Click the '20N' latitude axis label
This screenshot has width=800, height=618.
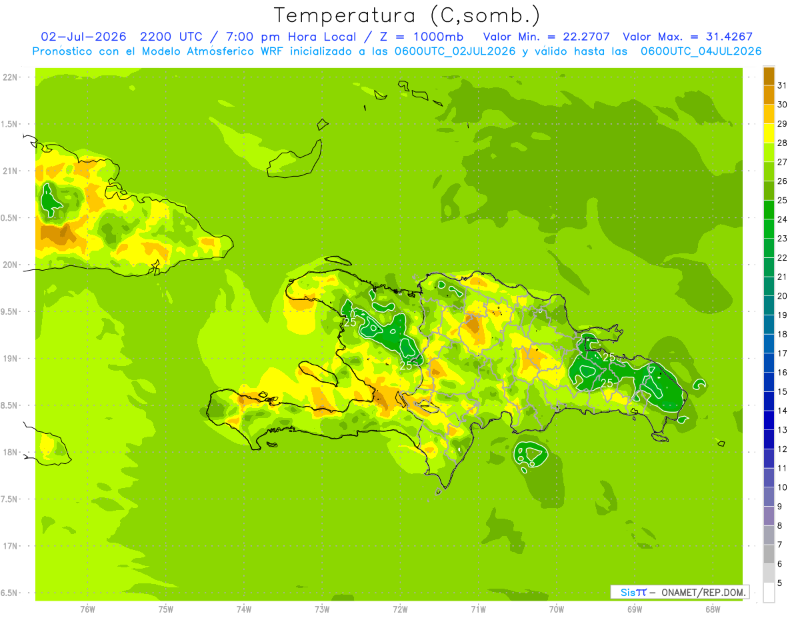(x=11, y=265)
